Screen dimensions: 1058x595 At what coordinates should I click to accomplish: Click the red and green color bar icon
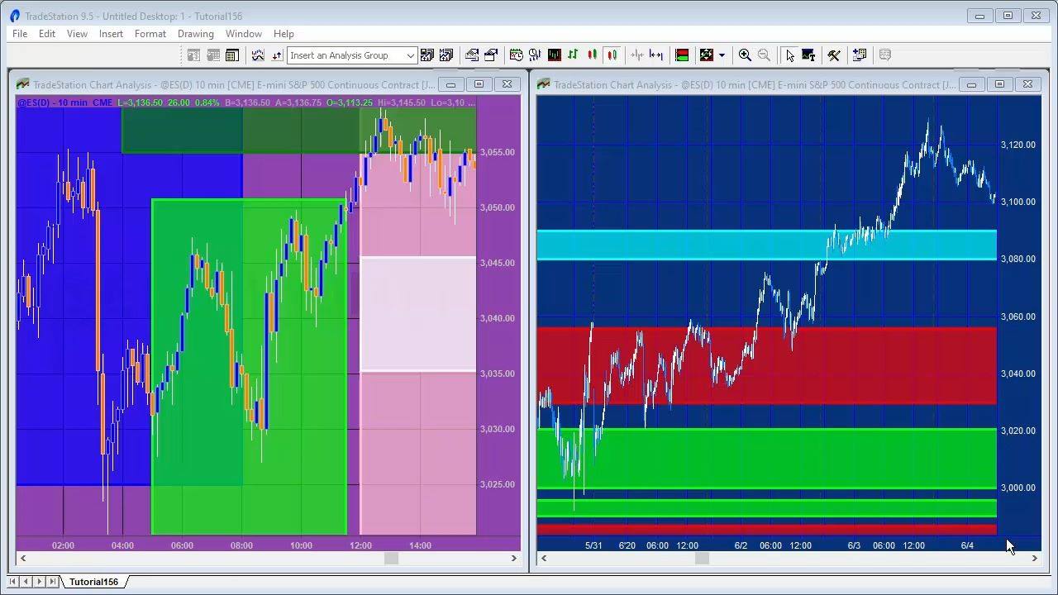[x=682, y=55]
